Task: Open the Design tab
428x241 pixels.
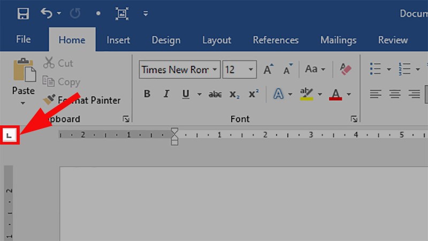Action: click(x=166, y=40)
